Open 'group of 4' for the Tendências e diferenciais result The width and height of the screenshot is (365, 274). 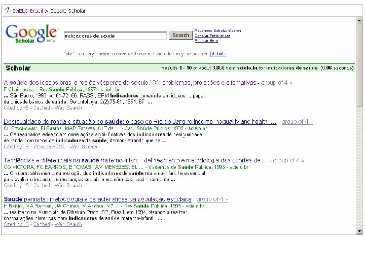[x=288, y=160]
